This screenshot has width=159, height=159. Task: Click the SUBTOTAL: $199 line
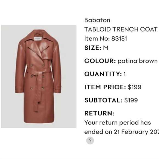111,100
